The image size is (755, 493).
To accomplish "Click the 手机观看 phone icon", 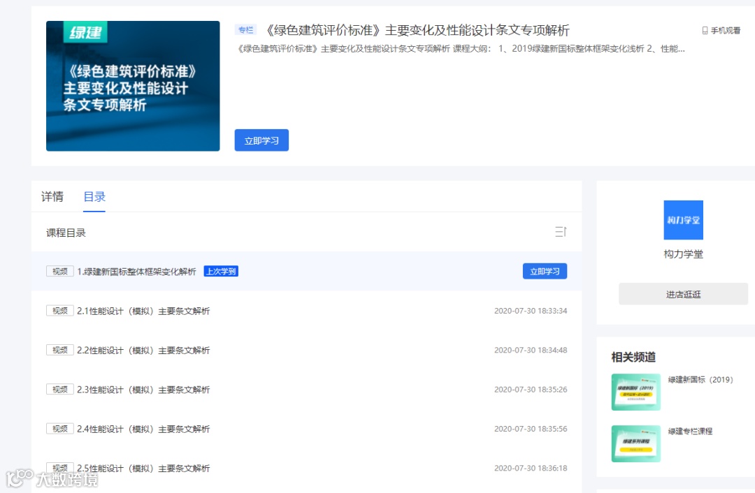I will 705,31.
